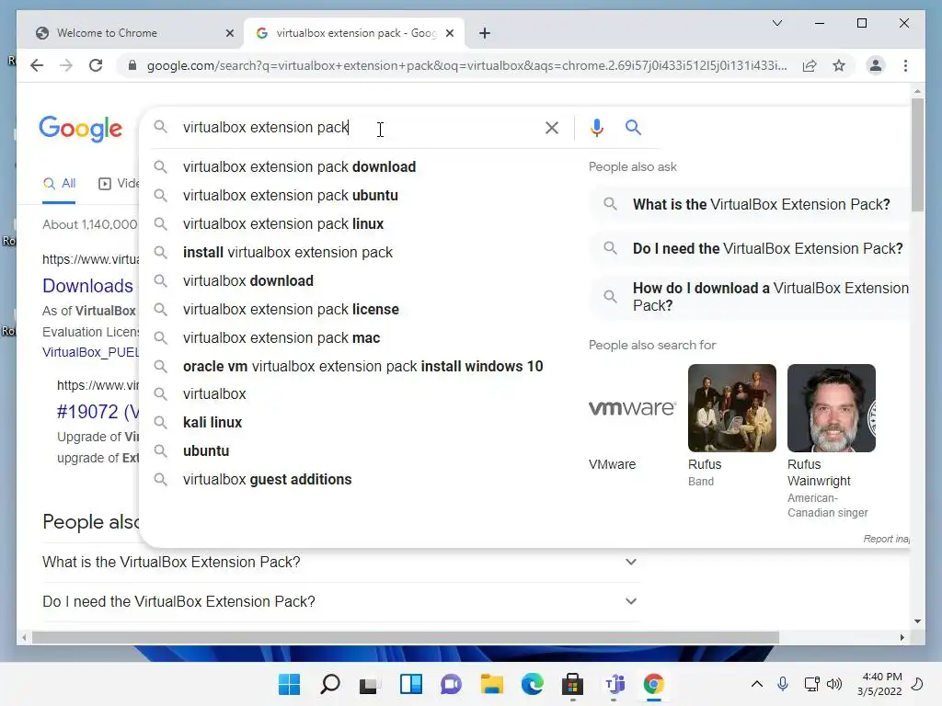Open File Explorer from the taskbar

(x=491, y=684)
